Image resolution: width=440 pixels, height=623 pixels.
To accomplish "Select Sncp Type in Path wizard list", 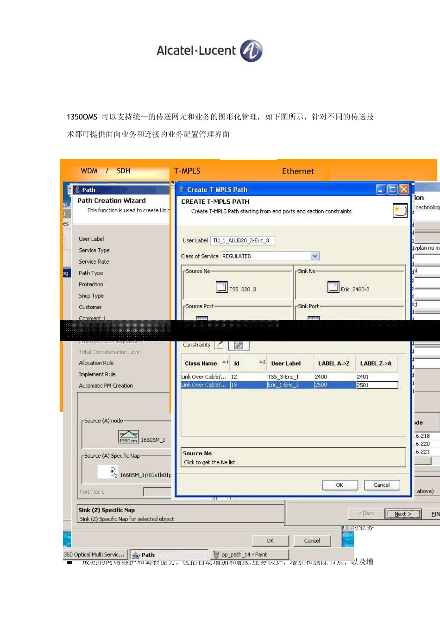I will 91,296.
